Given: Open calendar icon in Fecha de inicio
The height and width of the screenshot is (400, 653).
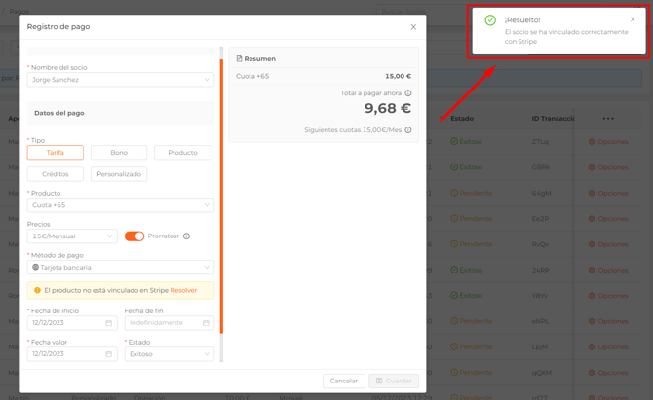Looking at the screenshot, I should click(108, 323).
